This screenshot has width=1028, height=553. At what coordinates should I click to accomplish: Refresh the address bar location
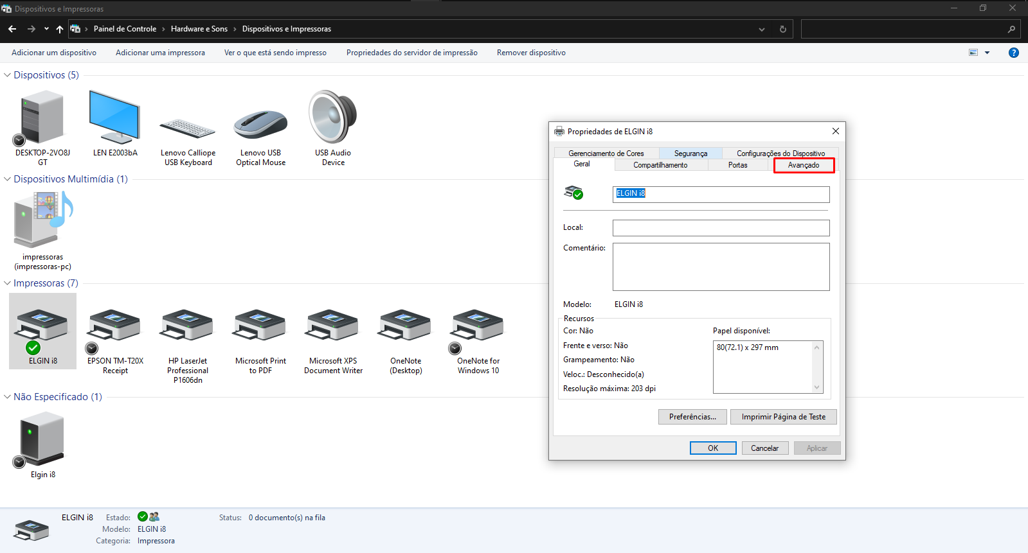782,29
